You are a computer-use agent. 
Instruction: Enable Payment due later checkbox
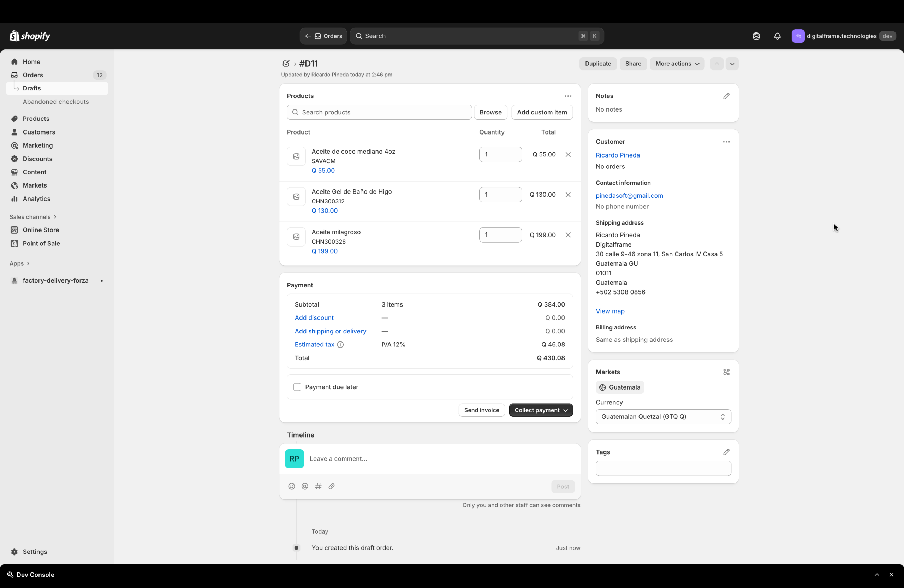297,387
